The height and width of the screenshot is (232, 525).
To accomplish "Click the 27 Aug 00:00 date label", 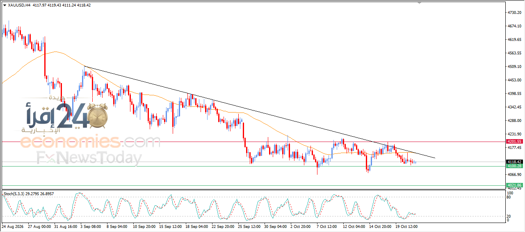I will point(39,226).
